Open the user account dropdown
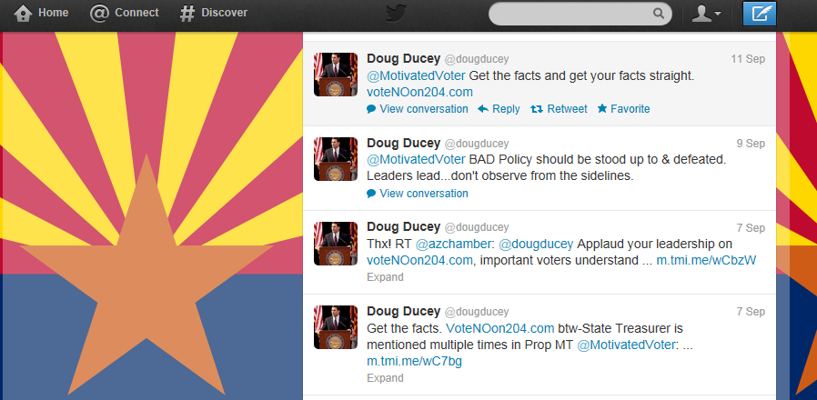The image size is (817, 400). pyautogui.click(x=706, y=14)
